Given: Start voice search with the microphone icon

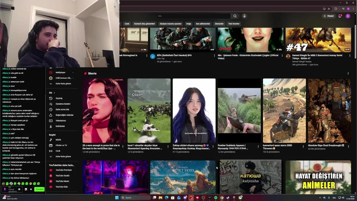Looking at the screenshot, I should coord(244,16).
